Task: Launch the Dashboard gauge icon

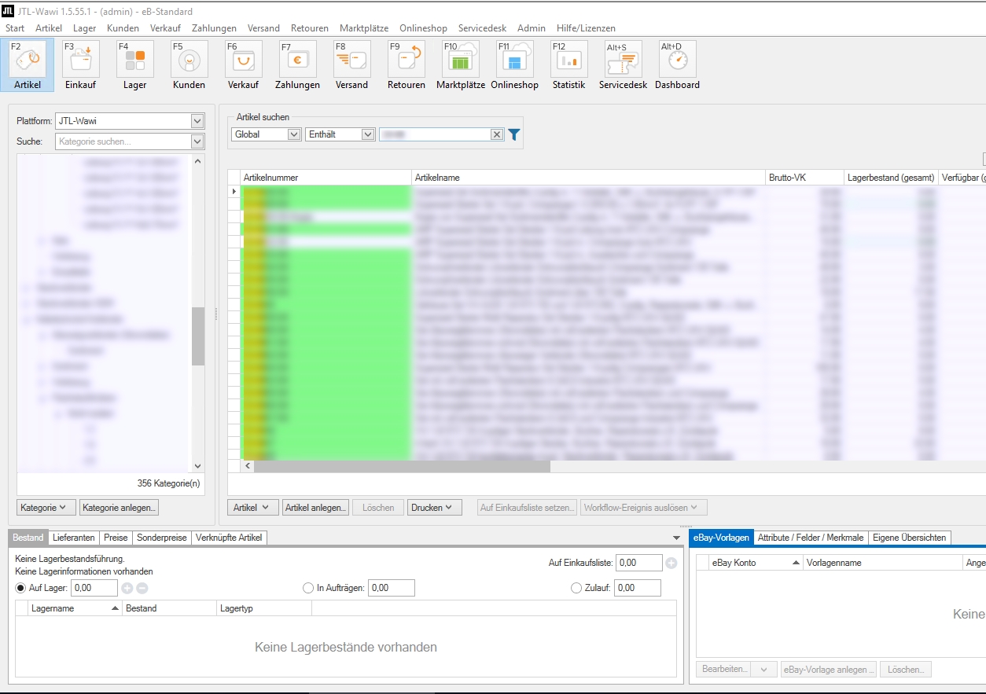Action: coord(677,60)
